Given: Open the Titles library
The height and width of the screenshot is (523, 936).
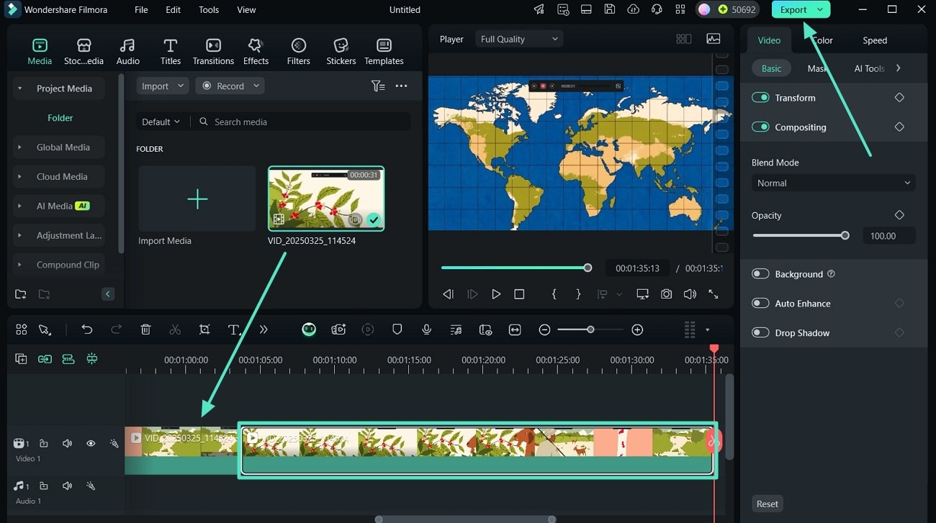Looking at the screenshot, I should [x=171, y=52].
